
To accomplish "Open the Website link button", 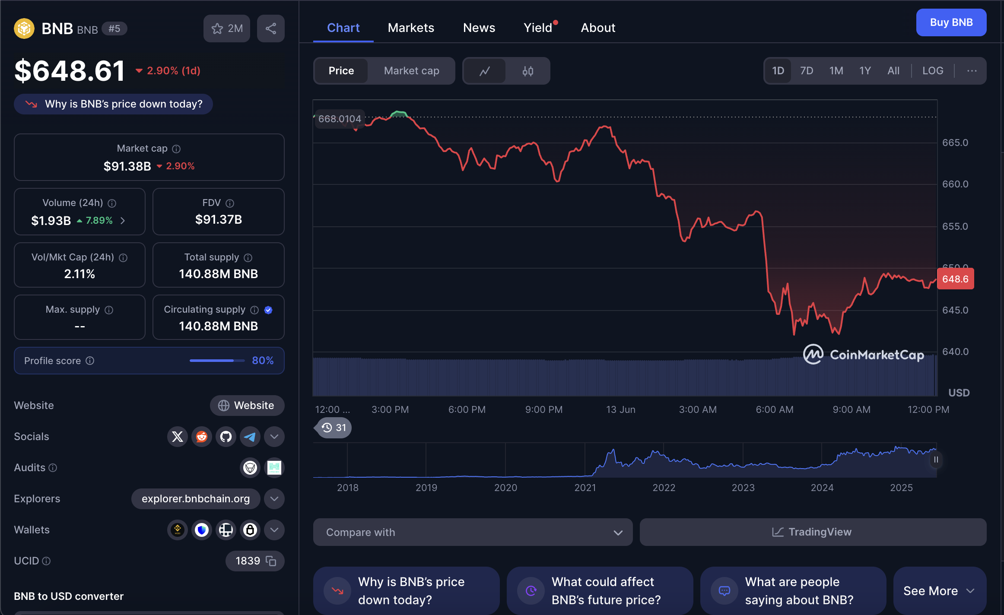I will [x=247, y=406].
